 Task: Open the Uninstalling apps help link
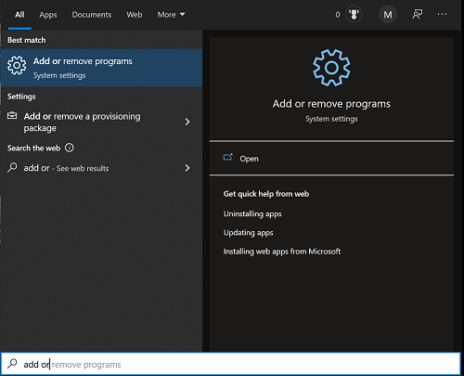tap(252, 214)
